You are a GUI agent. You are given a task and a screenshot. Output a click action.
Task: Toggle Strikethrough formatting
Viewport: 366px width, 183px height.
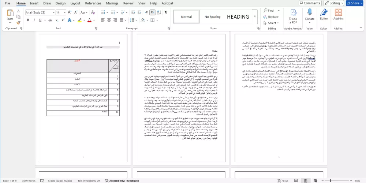click(50, 20)
